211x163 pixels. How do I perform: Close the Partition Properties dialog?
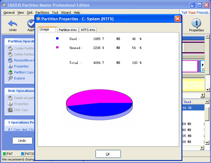tap(178, 19)
